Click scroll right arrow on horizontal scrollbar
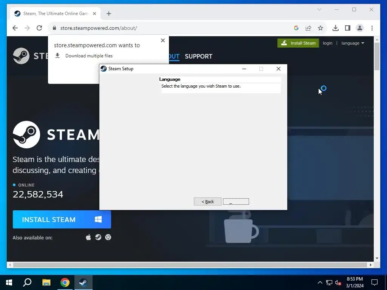 coord(371,265)
